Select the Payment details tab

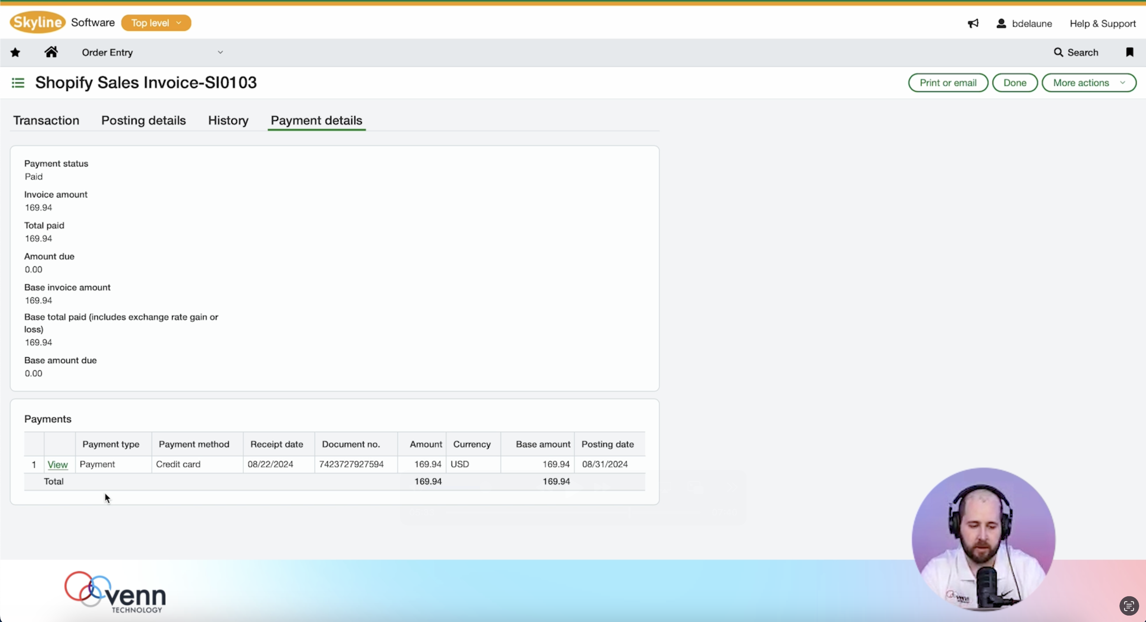point(317,120)
